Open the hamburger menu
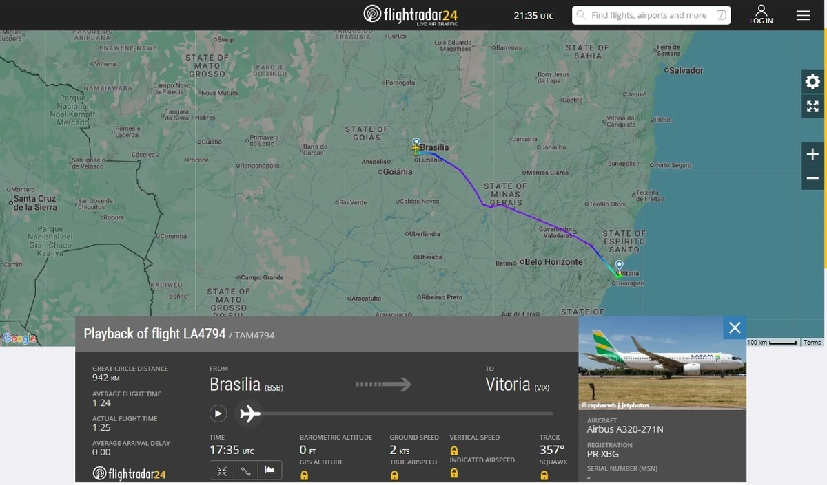Image resolution: width=827 pixels, height=485 pixels. coord(803,15)
